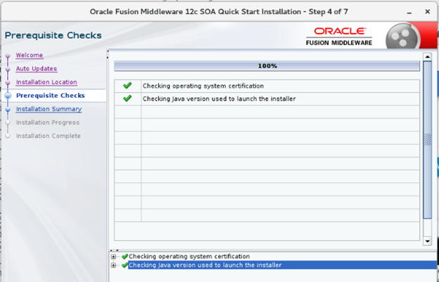Return to Installation Location step
Screen dimensions: 439x282
(46, 82)
